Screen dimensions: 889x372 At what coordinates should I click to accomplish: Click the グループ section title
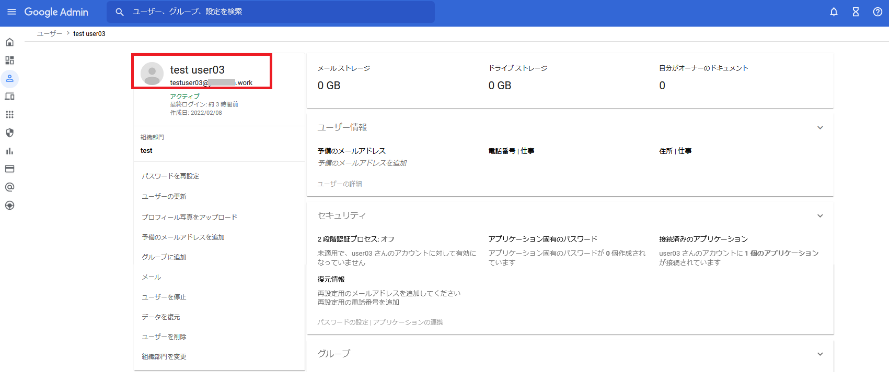click(334, 354)
